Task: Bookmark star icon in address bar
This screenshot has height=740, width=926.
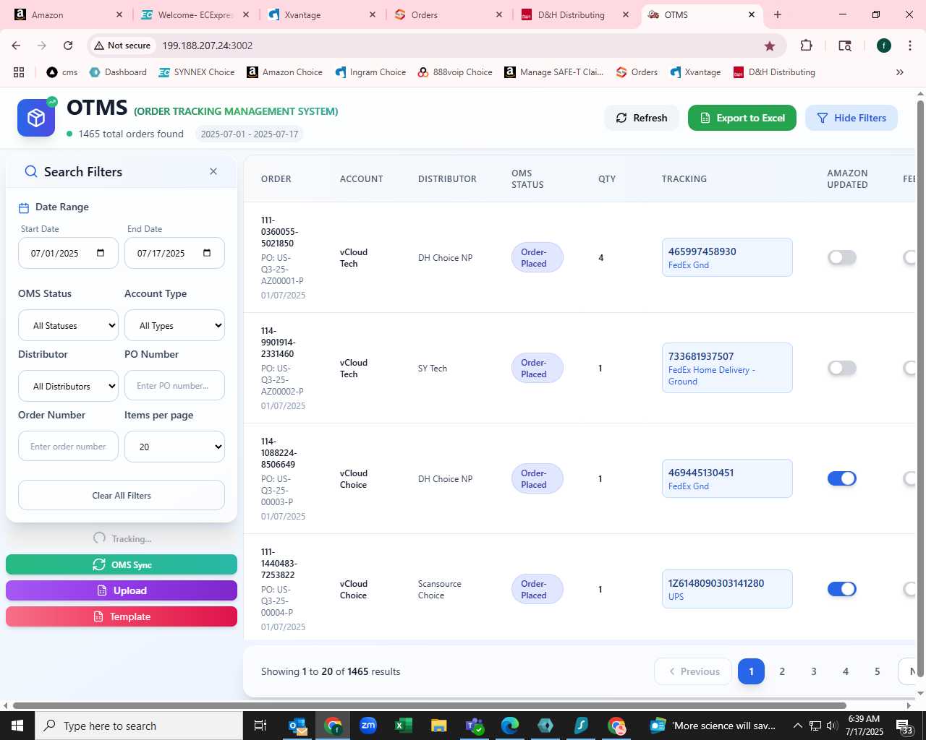Action: tap(770, 46)
